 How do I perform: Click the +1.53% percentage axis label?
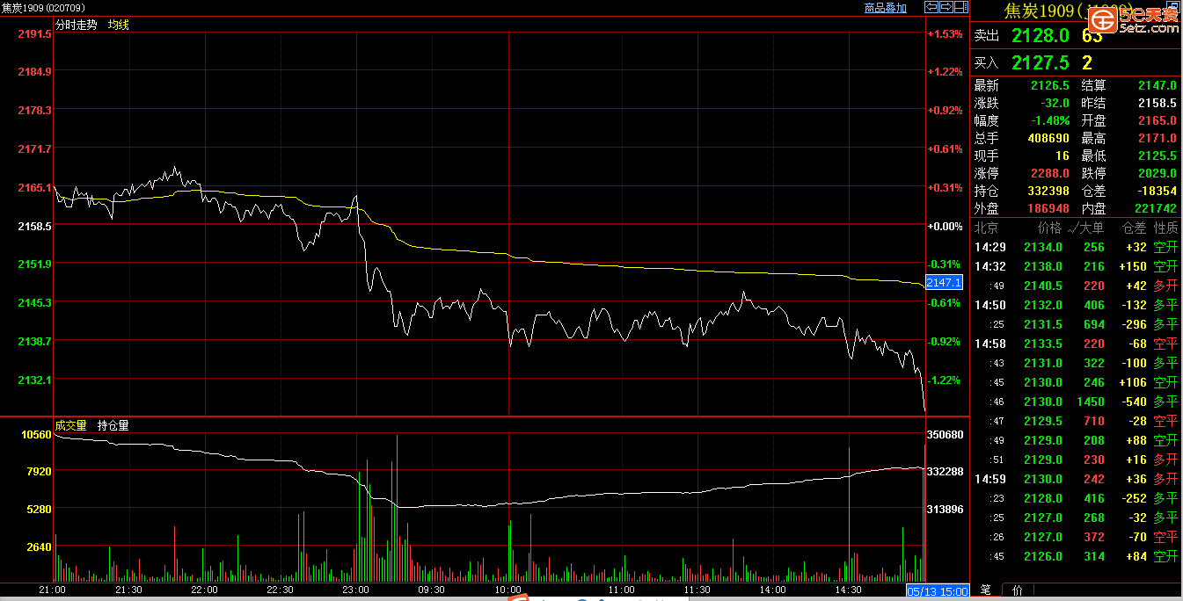(x=946, y=33)
